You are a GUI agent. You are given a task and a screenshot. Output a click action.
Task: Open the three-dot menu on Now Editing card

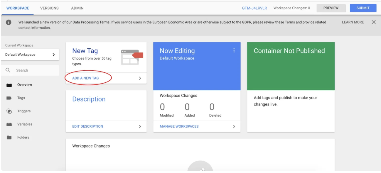click(234, 50)
